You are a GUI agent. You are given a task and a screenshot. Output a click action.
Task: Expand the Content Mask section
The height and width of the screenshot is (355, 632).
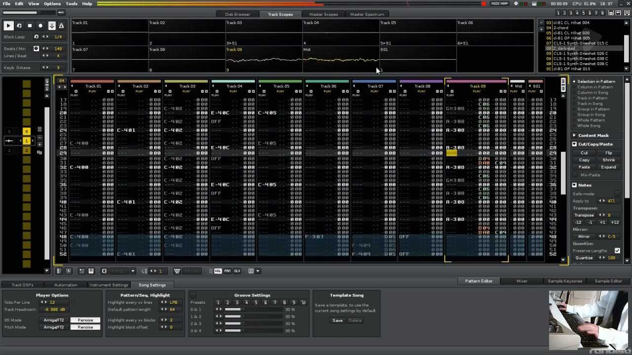click(575, 135)
